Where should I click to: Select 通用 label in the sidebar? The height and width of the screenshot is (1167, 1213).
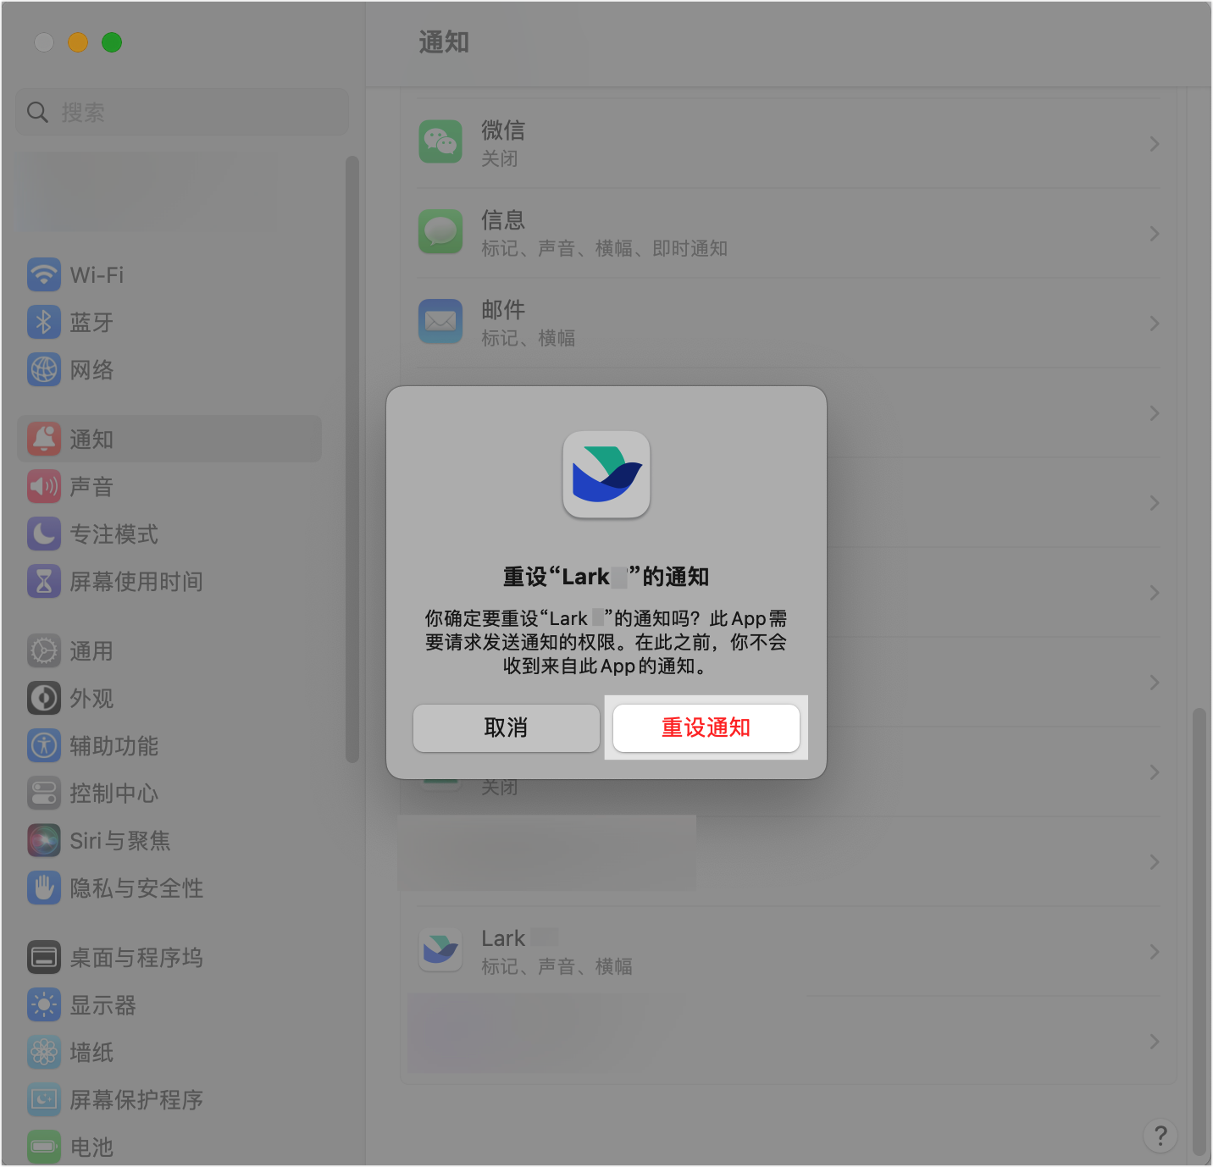click(91, 651)
